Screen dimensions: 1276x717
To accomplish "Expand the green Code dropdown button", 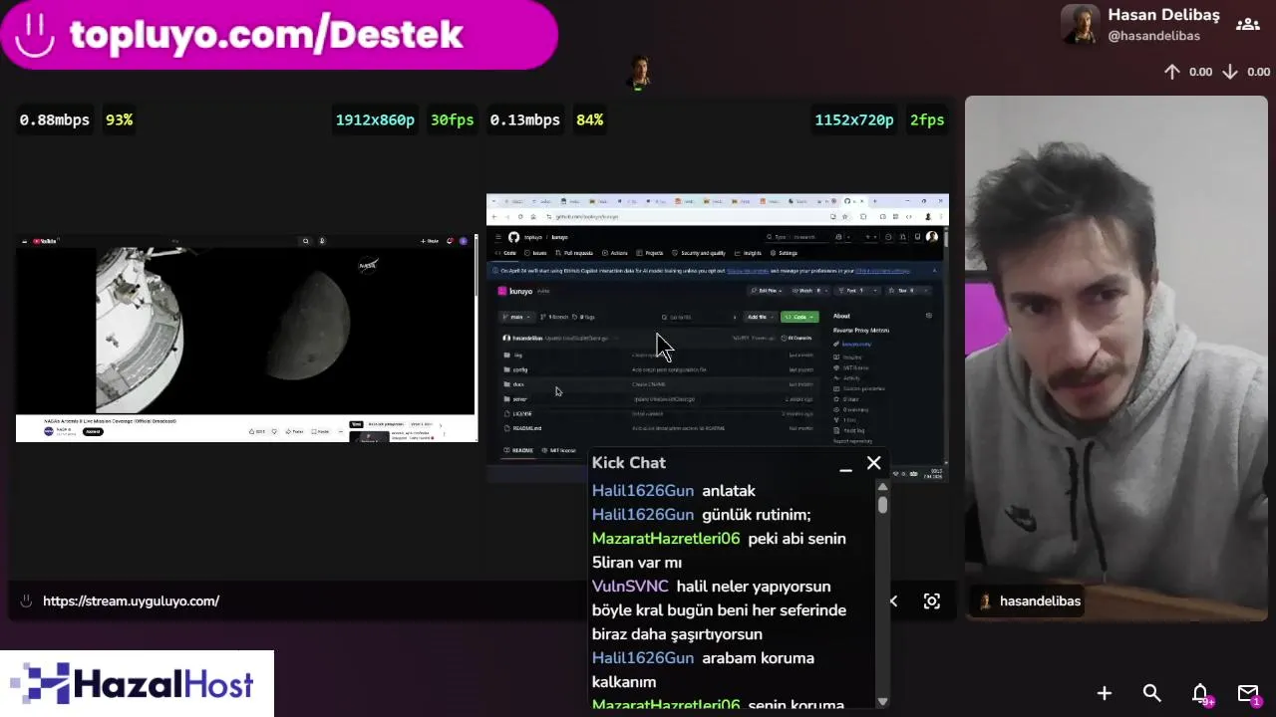I will (x=799, y=317).
